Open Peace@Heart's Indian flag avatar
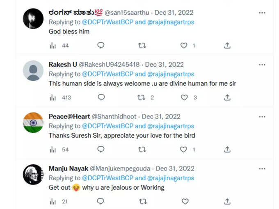 point(33,123)
